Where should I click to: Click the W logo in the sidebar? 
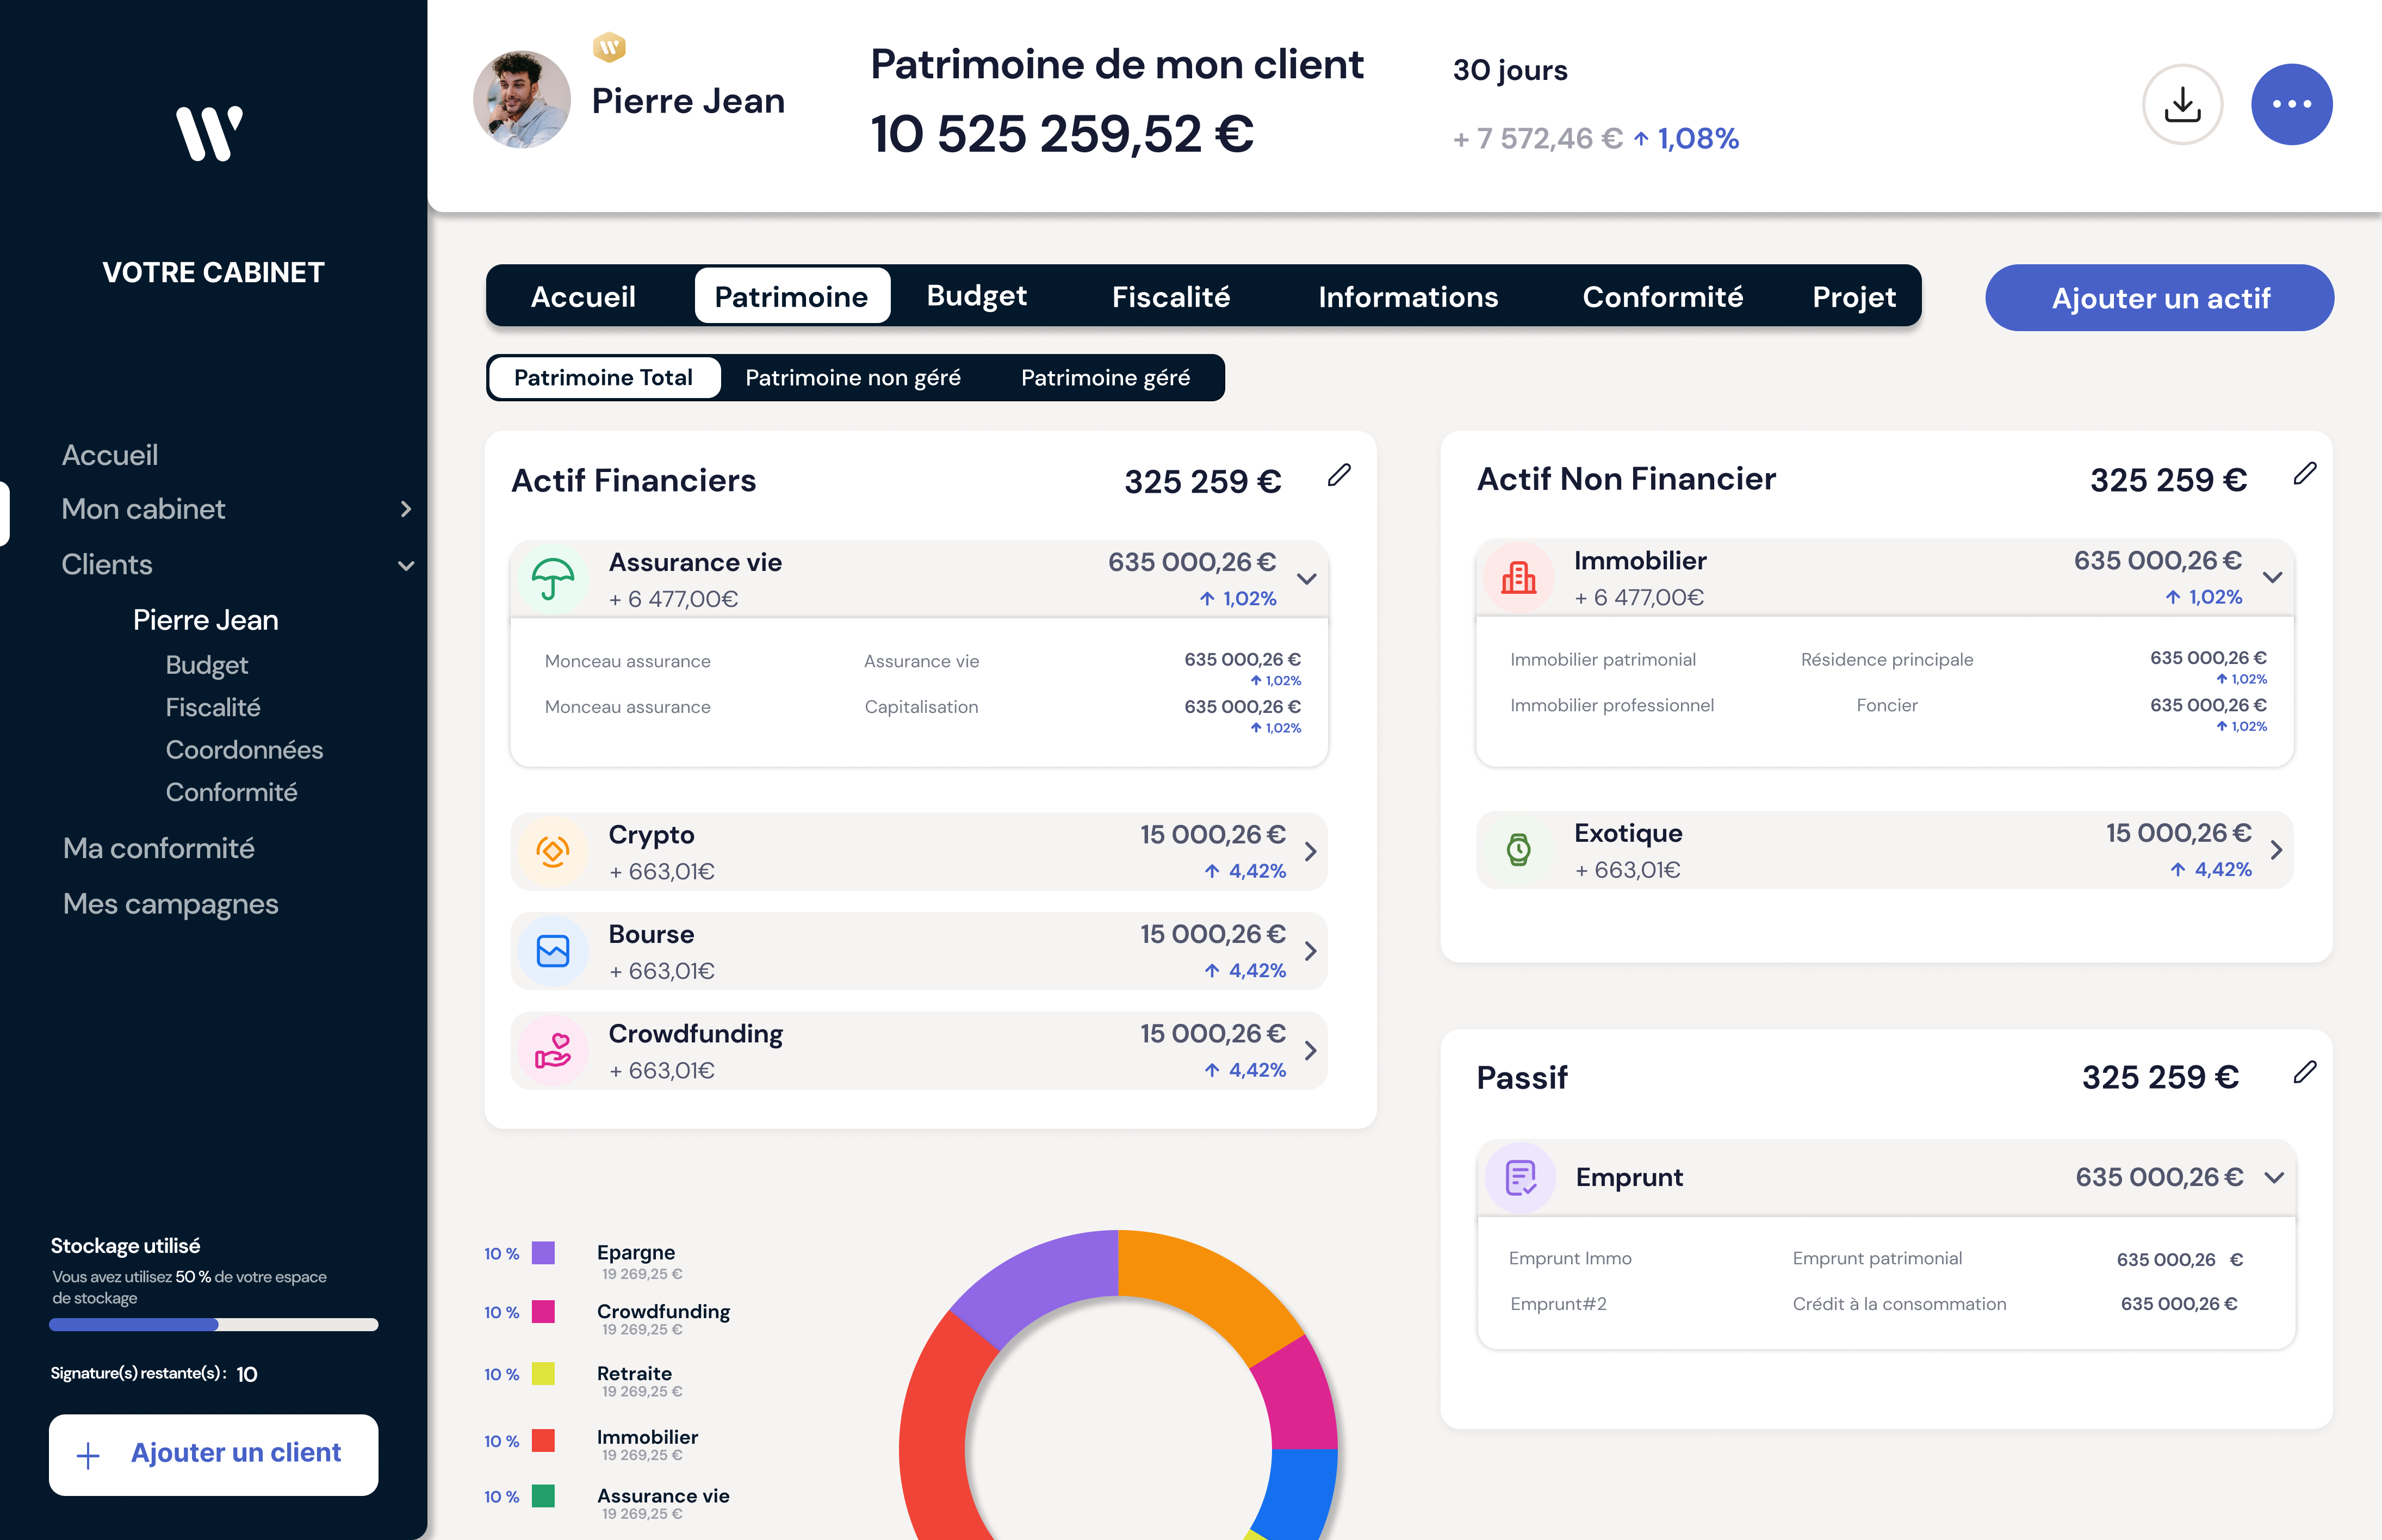tap(210, 133)
